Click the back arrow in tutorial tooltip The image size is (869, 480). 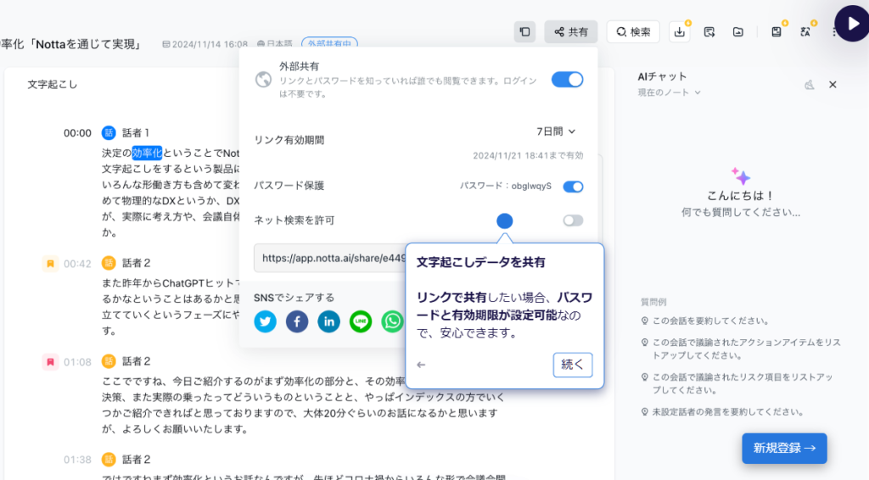(x=421, y=365)
